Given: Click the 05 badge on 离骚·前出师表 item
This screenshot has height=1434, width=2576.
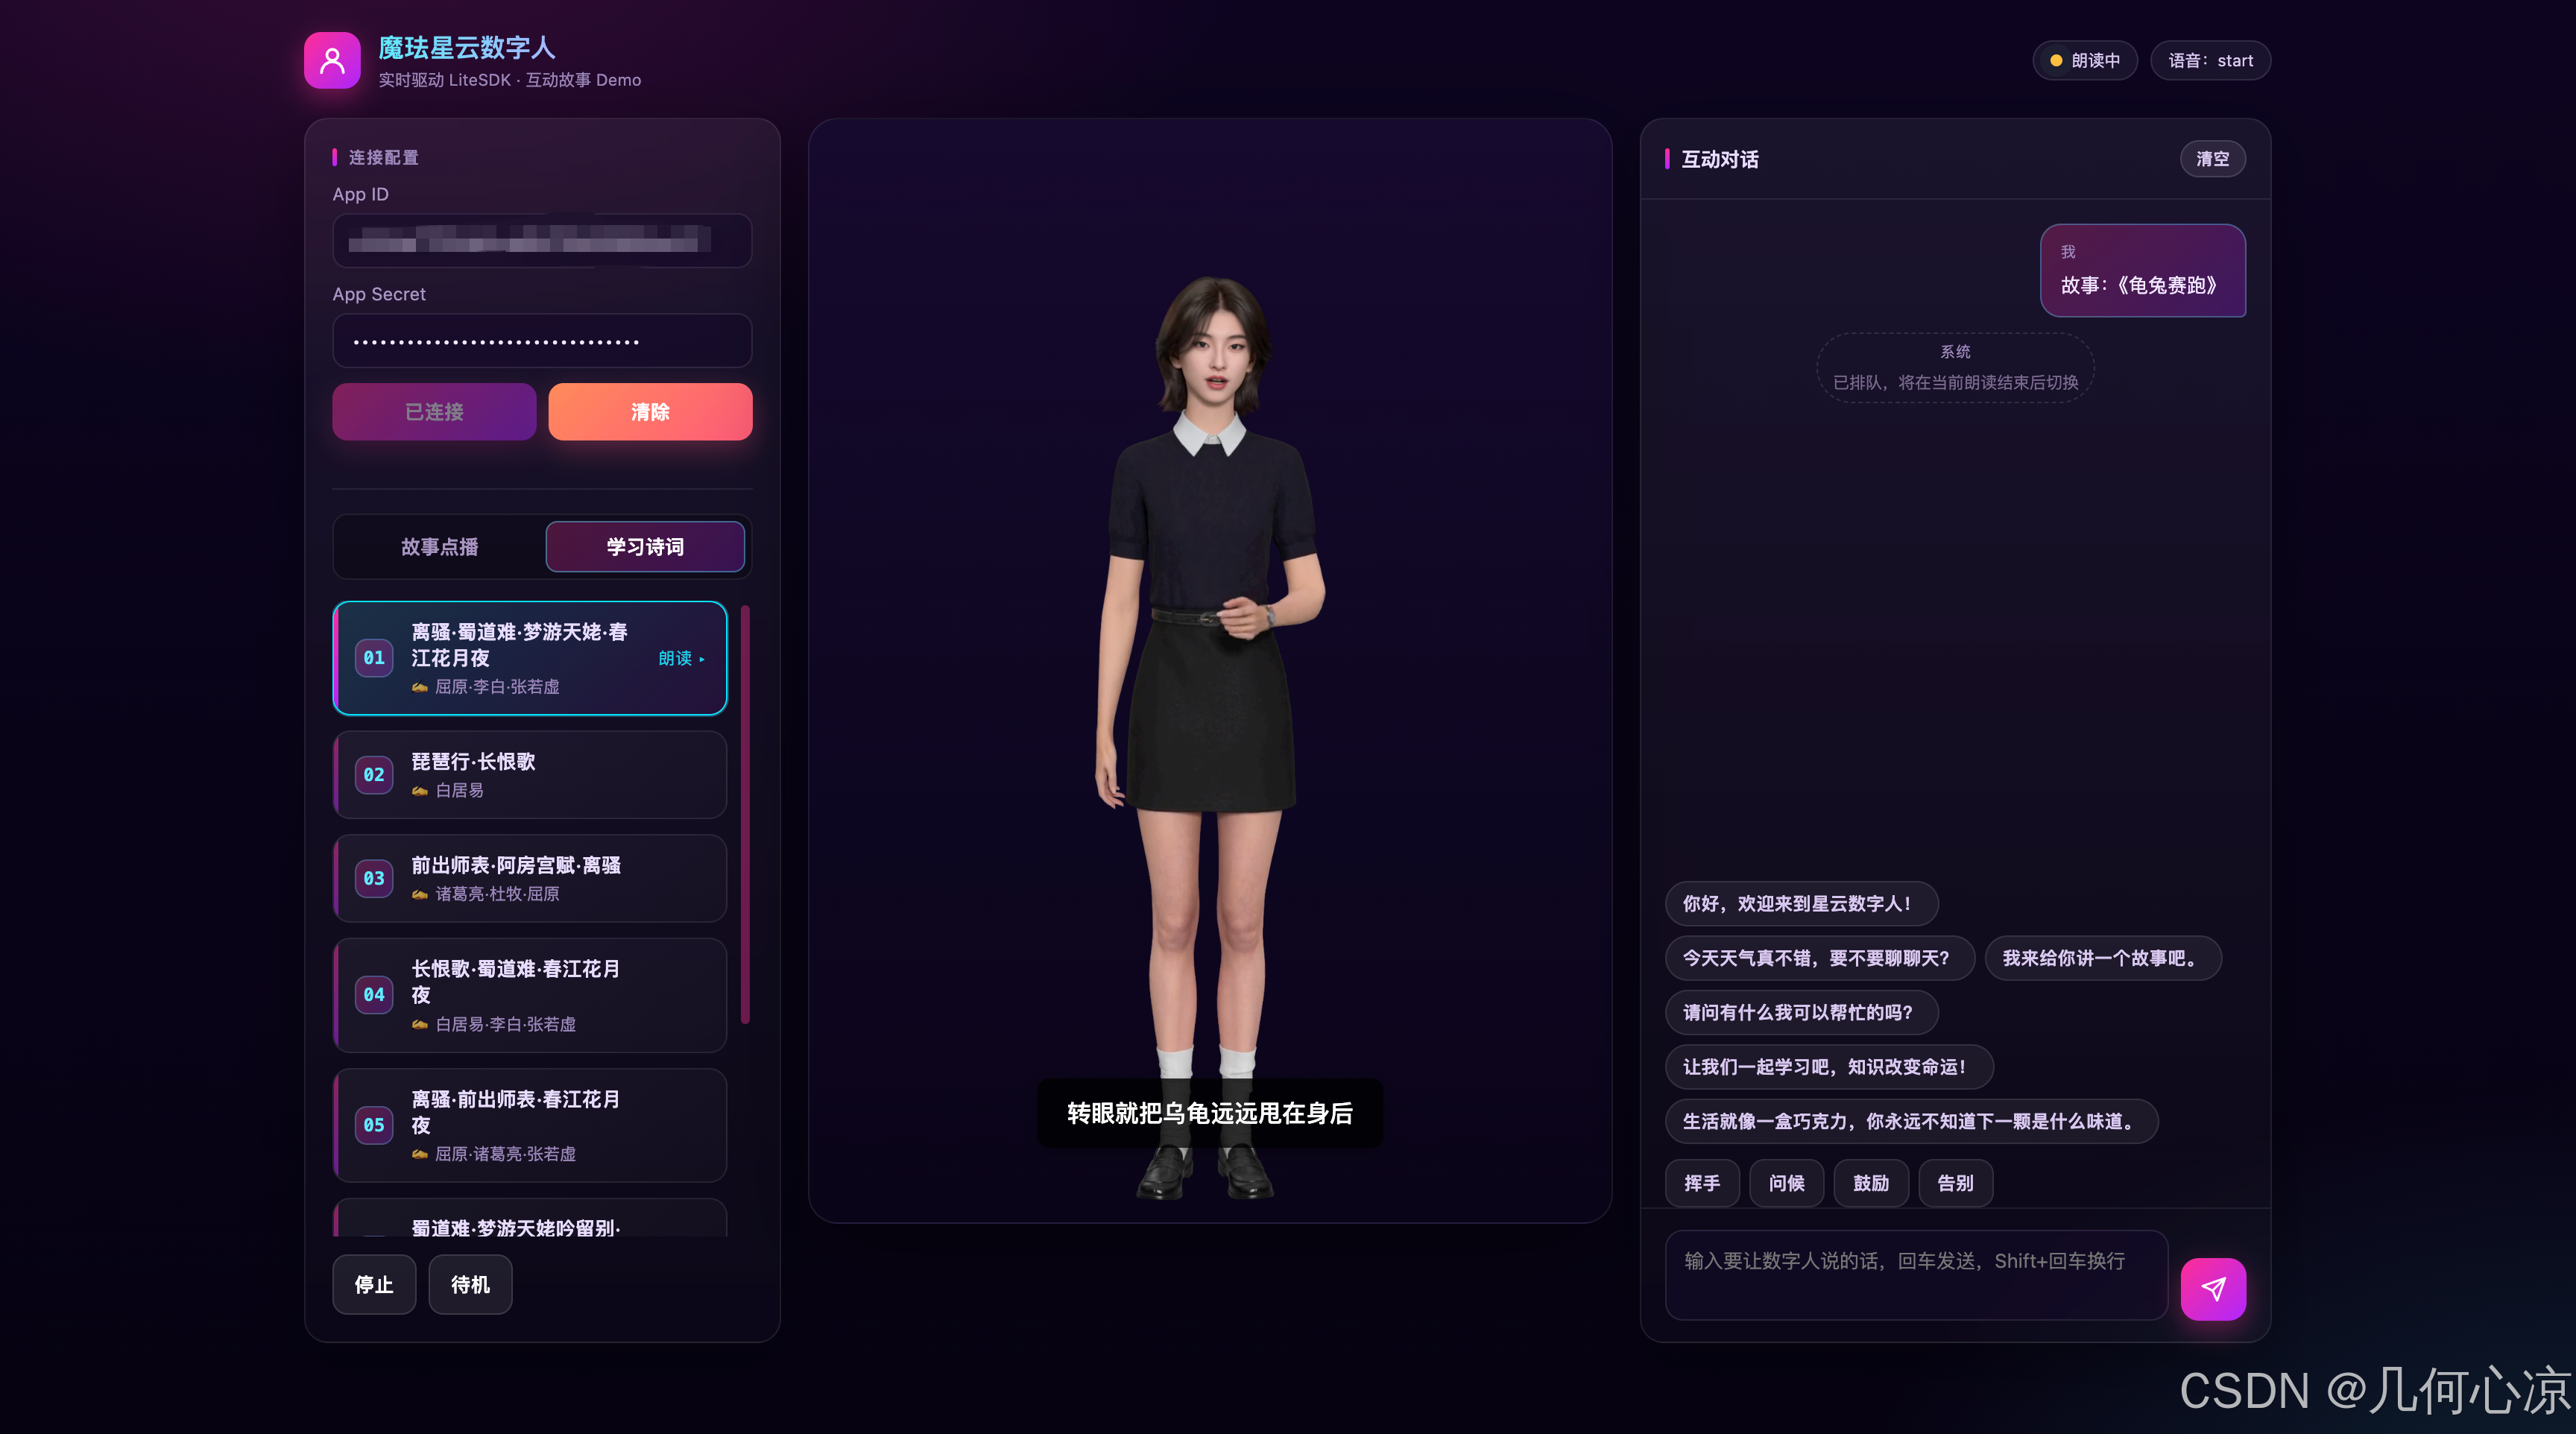Looking at the screenshot, I should tap(374, 1125).
